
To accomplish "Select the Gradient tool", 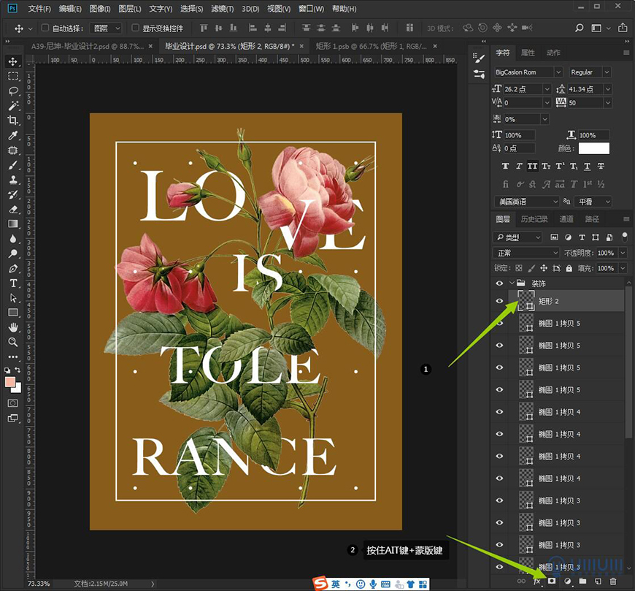I will click(x=13, y=224).
